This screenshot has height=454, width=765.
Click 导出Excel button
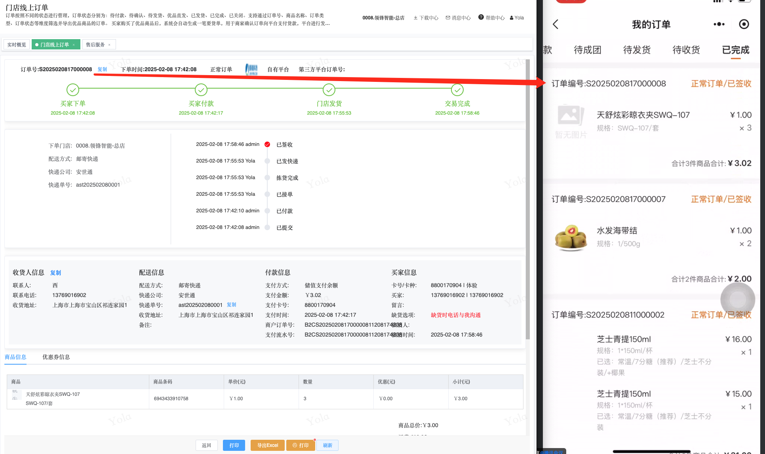point(268,445)
